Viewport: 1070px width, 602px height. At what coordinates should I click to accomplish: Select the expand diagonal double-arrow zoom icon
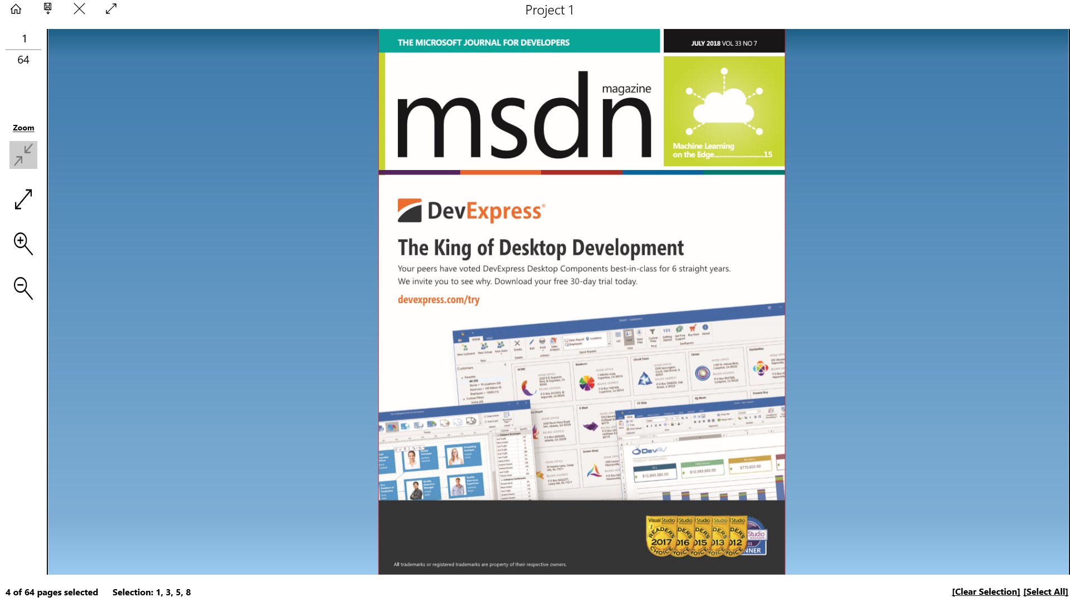[x=23, y=199]
